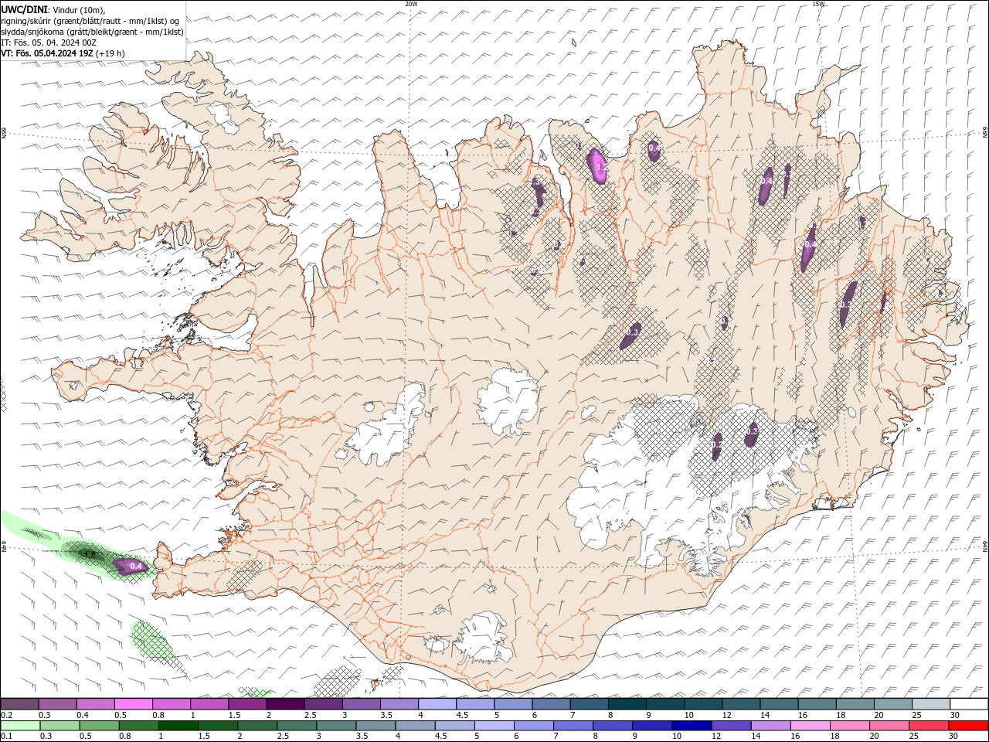Click the UWC/DINI title text
The height and width of the screenshot is (742, 989).
24,9
